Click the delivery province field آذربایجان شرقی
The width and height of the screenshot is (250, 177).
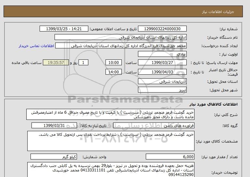[162, 82]
